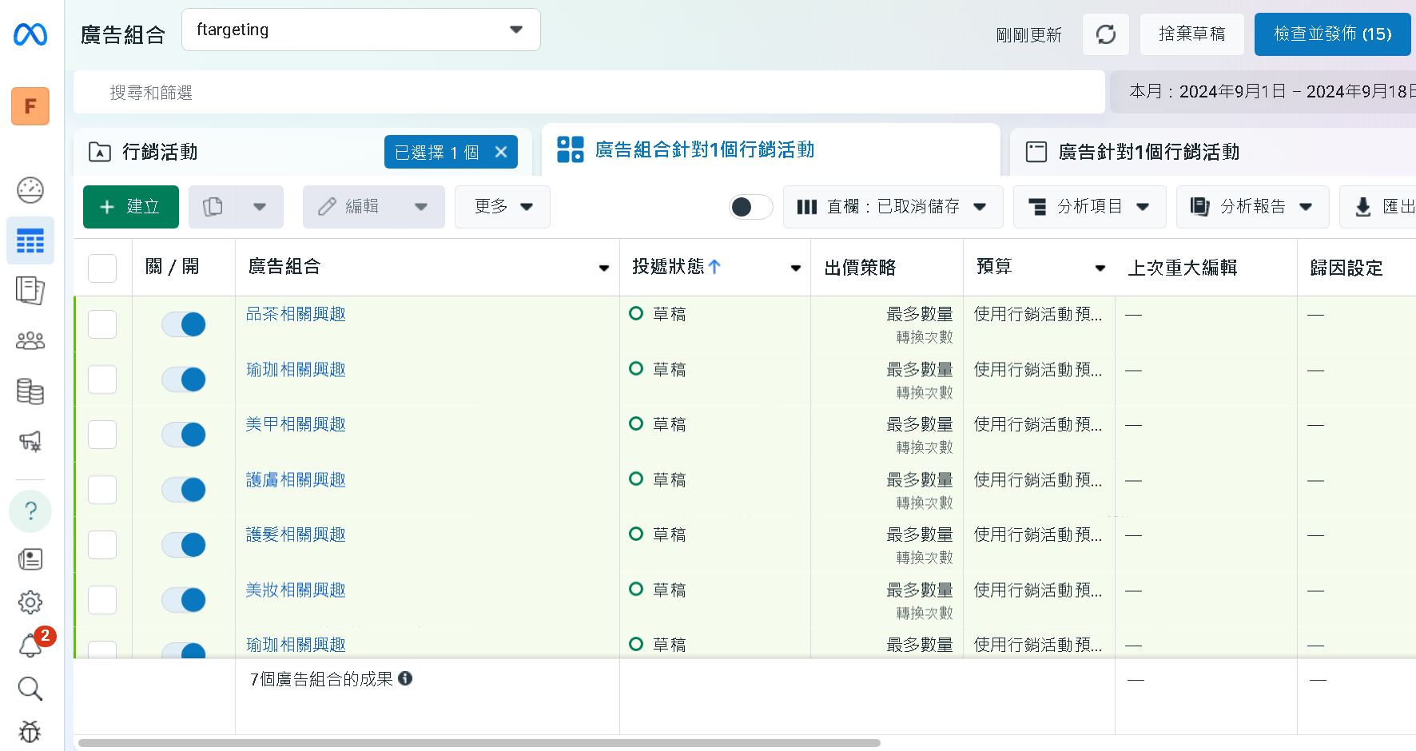The height and width of the screenshot is (751, 1416).
Task: Open the 分析報告 reports dropdown
Action: (1253, 207)
